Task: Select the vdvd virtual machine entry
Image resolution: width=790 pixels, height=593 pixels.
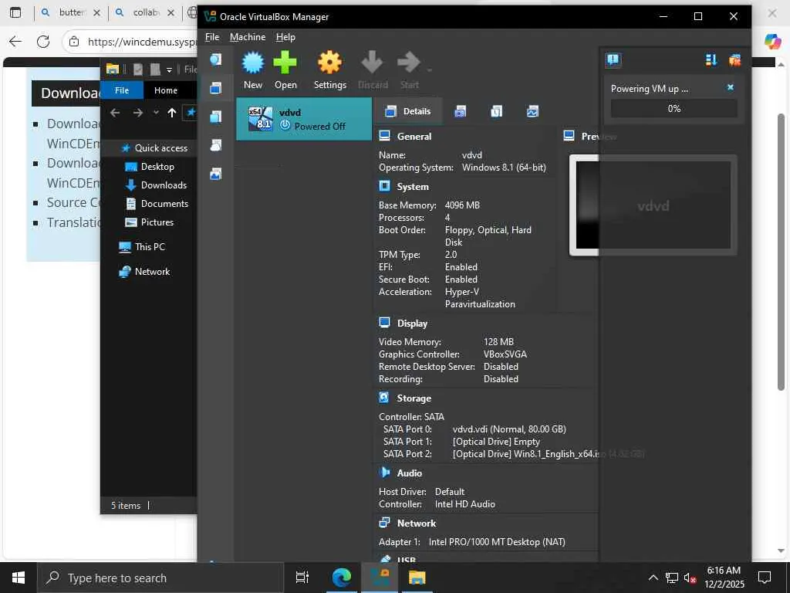Action: click(304, 119)
